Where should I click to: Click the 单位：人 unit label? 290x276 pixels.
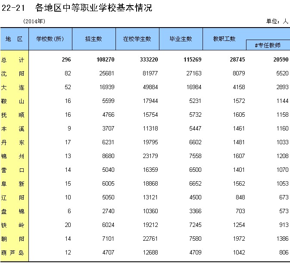(x=276, y=21)
